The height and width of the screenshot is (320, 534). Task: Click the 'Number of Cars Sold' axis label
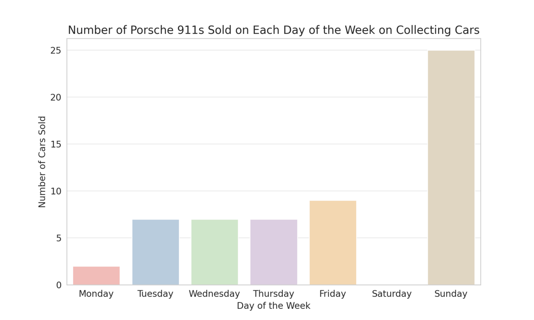coord(42,161)
